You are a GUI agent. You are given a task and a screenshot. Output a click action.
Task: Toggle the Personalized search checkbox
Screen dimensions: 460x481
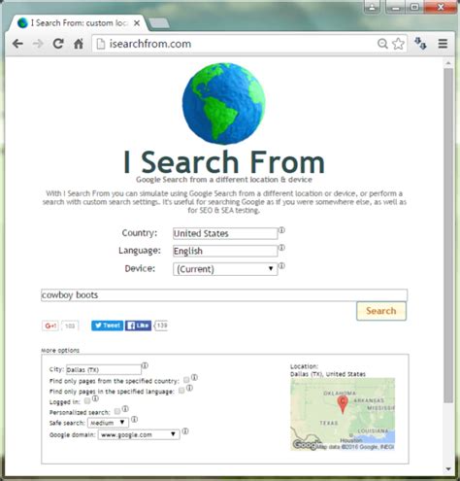coord(117,411)
